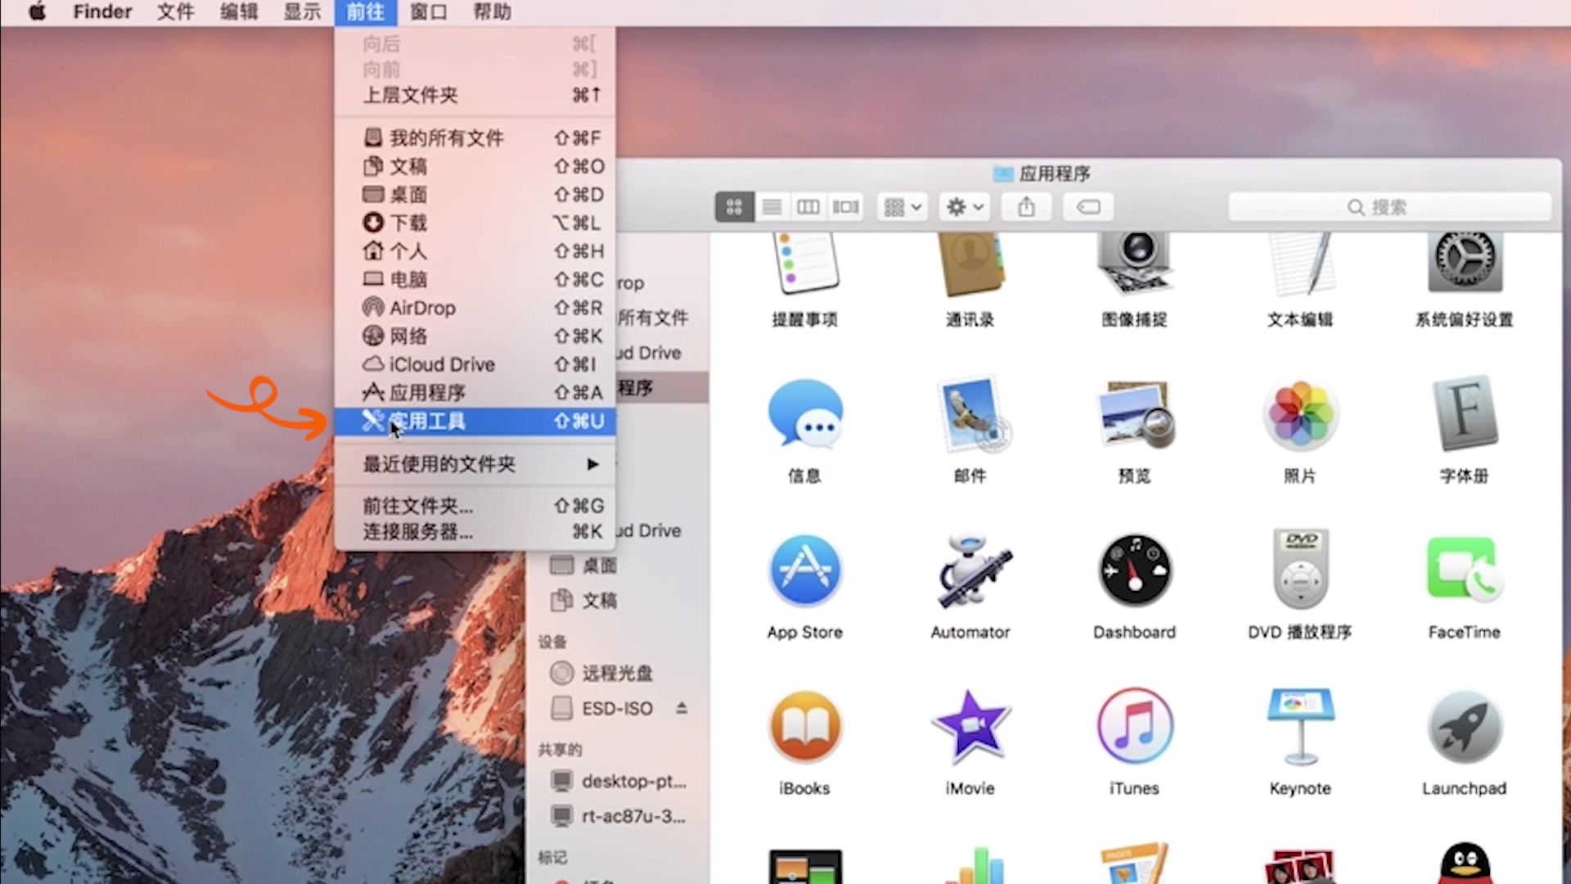The width and height of the screenshot is (1571, 884).
Task: Choose 前往文件夹... in the Go menu
Action: point(475,506)
